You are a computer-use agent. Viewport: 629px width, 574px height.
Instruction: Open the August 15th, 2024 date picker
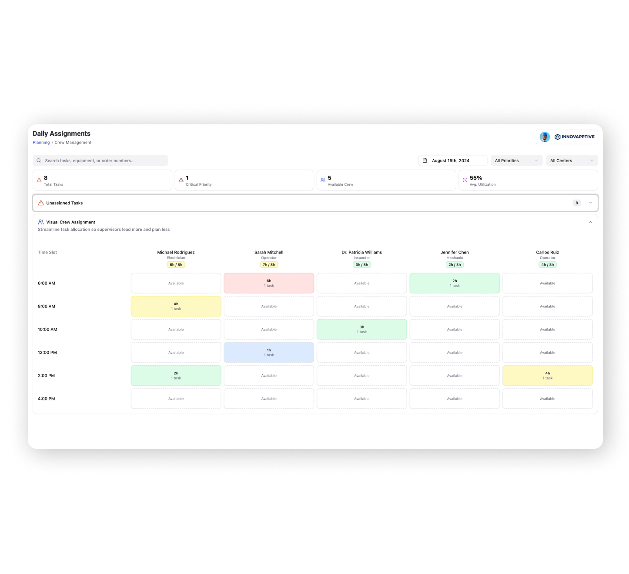coord(453,160)
